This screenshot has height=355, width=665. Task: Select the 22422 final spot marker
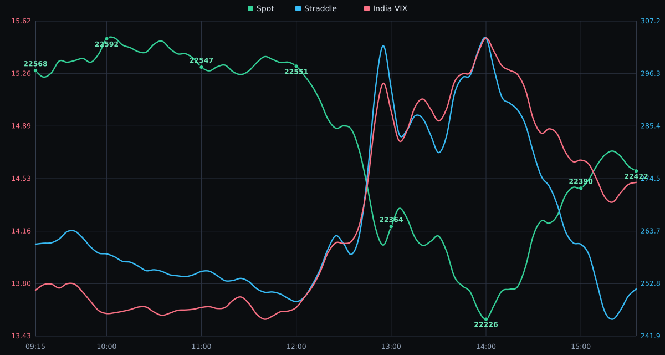click(636, 171)
